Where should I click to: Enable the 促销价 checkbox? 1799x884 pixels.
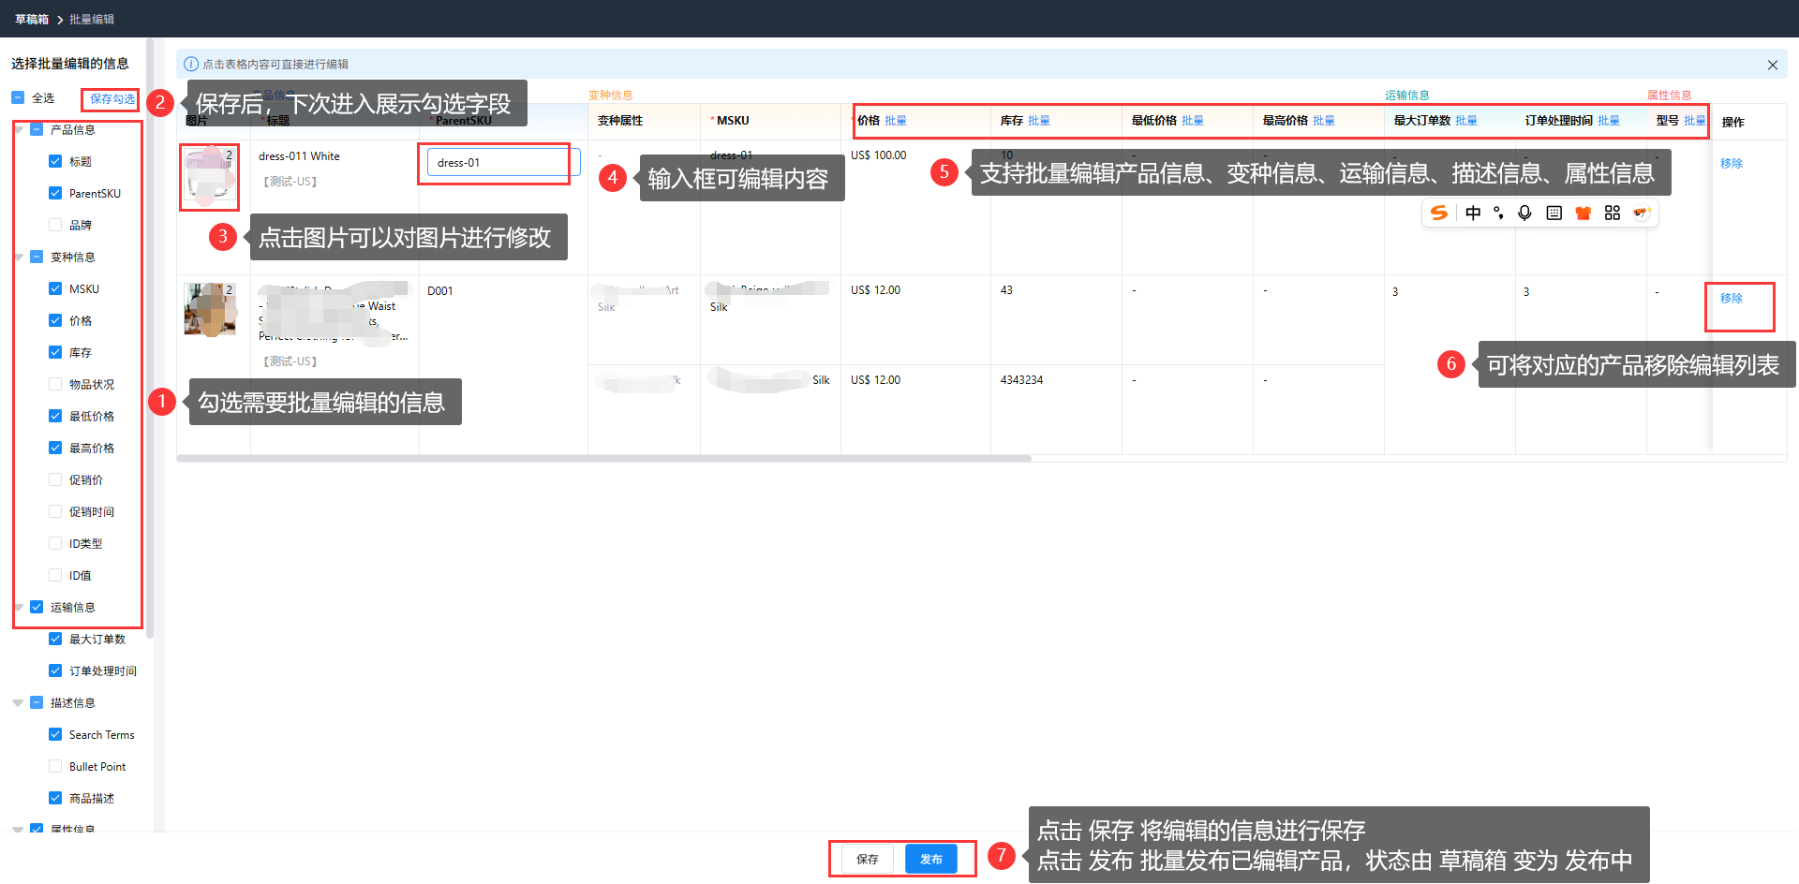pos(55,479)
